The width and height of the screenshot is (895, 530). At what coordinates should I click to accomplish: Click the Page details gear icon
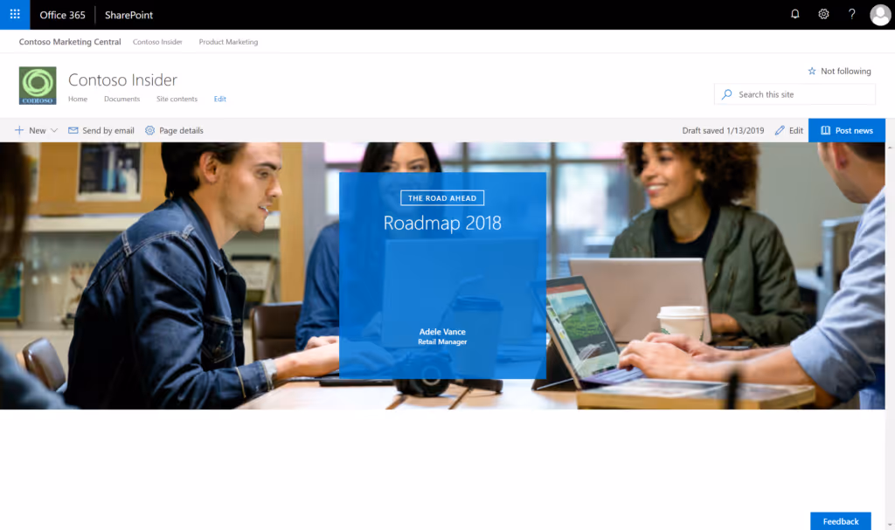[149, 130]
